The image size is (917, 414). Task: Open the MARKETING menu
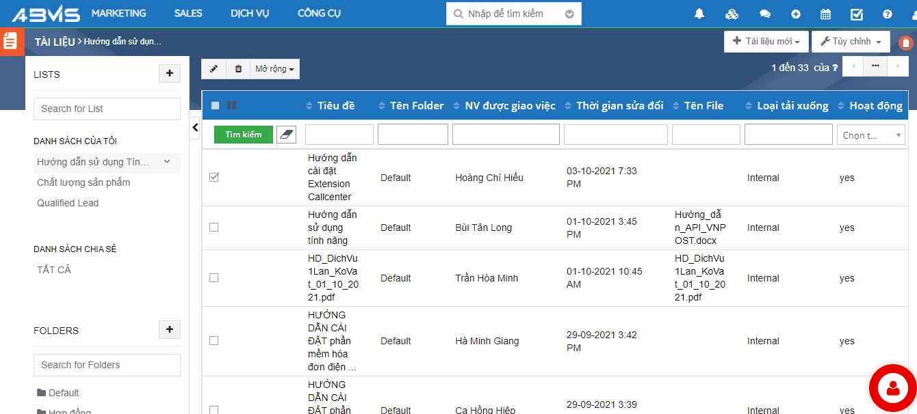[x=118, y=14]
